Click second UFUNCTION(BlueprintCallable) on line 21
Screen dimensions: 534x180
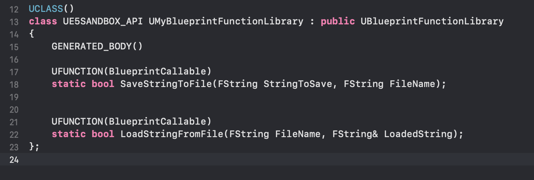click(131, 122)
